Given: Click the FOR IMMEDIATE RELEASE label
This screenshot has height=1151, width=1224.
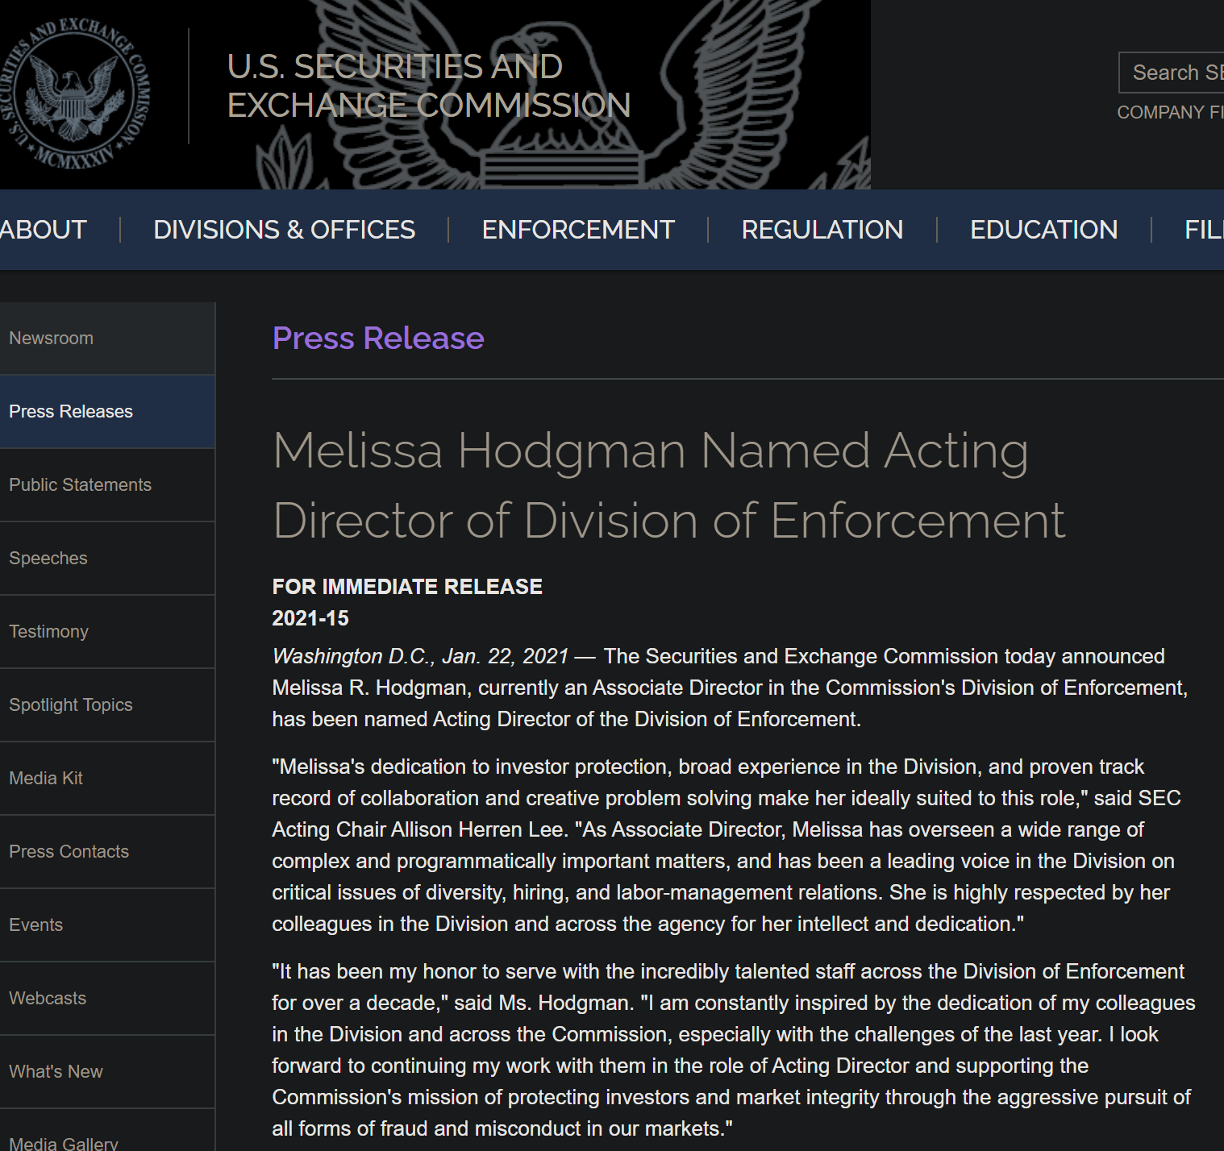Looking at the screenshot, I should pos(407,587).
